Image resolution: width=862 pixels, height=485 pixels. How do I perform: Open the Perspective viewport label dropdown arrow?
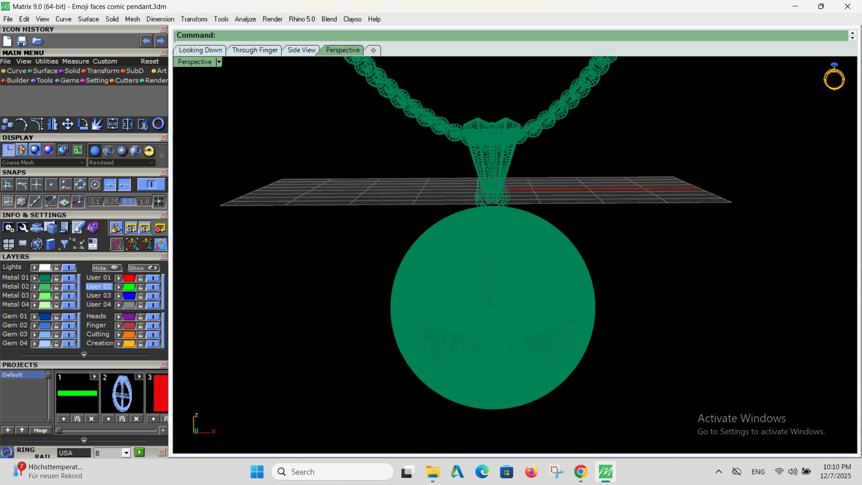tap(219, 62)
